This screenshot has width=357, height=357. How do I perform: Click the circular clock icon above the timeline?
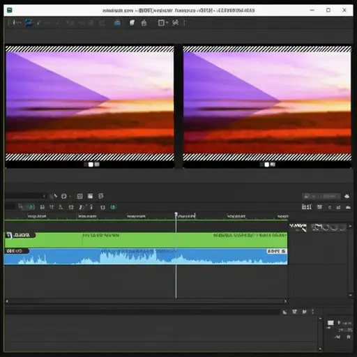point(63,196)
